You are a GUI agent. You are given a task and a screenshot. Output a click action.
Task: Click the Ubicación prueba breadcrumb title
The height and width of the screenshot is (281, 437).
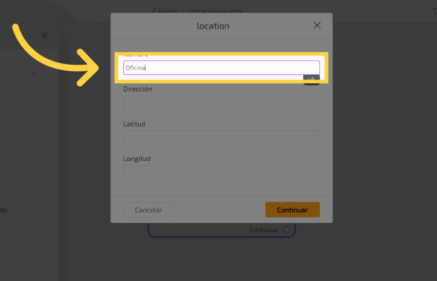tap(218, 11)
